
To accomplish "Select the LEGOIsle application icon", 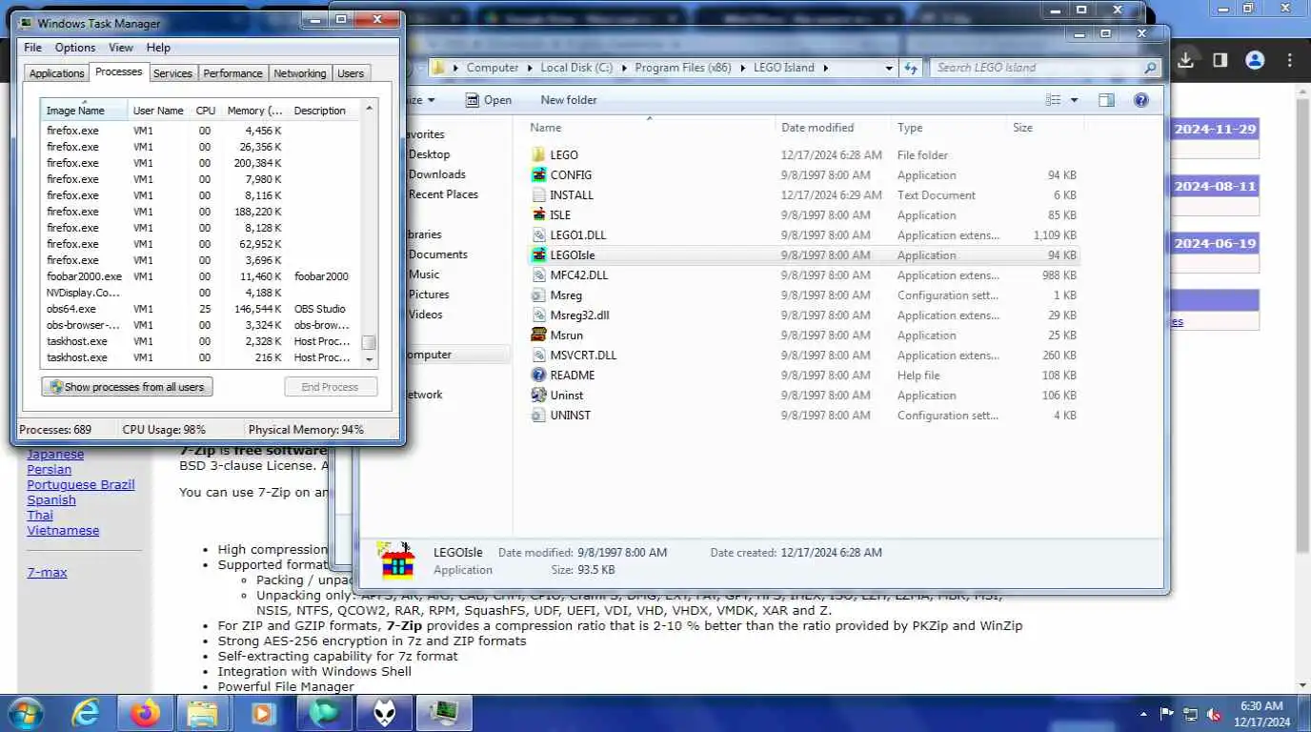I will [x=538, y=254].
